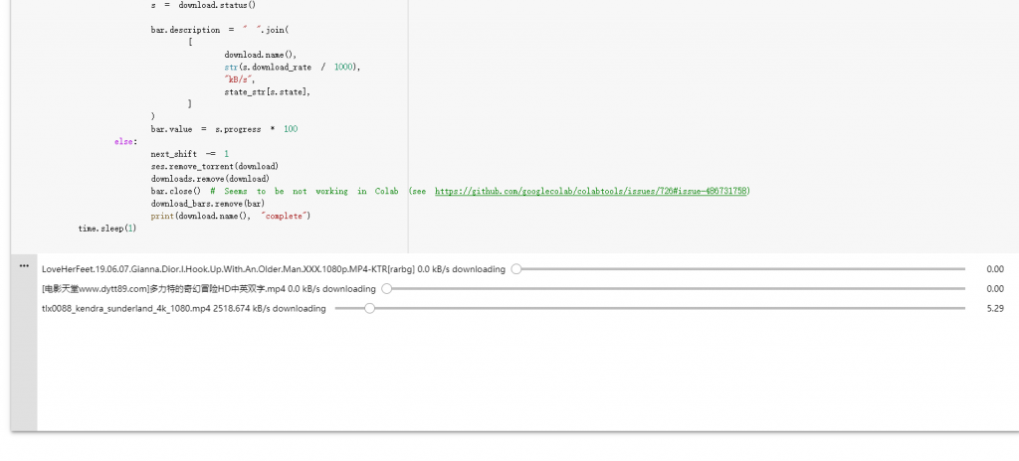Select the dytt89.com mp4 download description label

pos(209,289)
